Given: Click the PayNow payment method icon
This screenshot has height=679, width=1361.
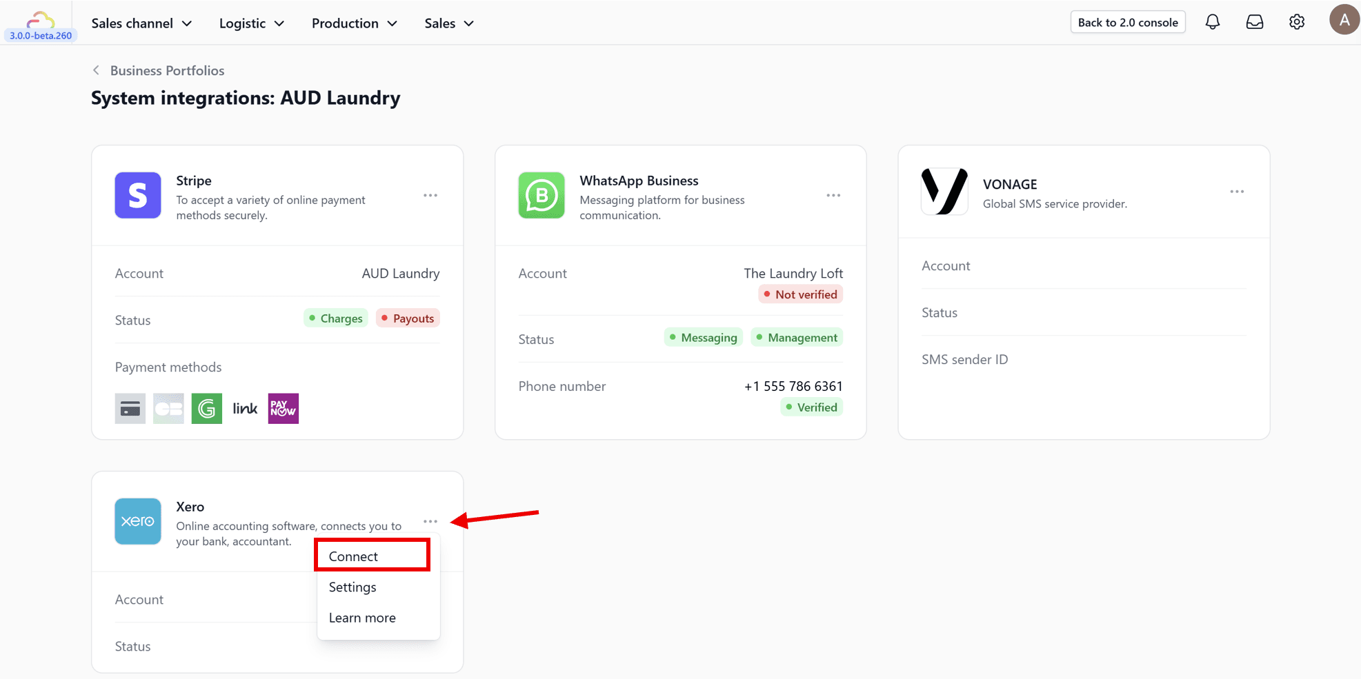Looking at the screenshot, I should click(x=283, y=409).
